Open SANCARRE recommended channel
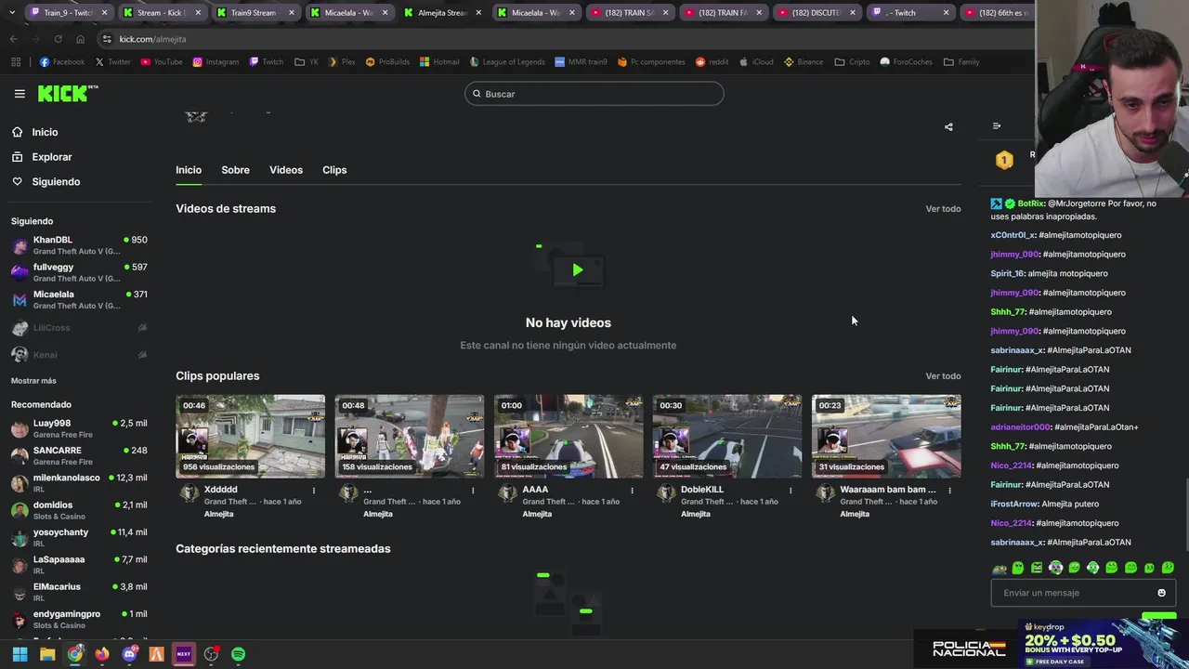 [79, 455]
